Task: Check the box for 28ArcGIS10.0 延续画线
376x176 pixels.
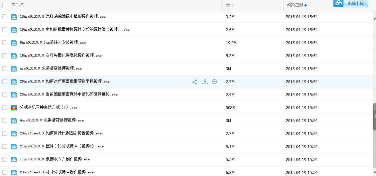Action: click(5, 94)
